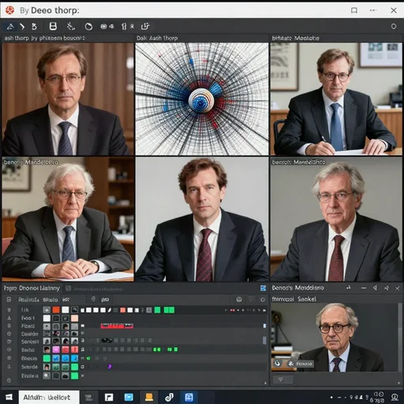Select the red clip on the Fiberd track
Screen dimensions: 404x404
[117, 326]
